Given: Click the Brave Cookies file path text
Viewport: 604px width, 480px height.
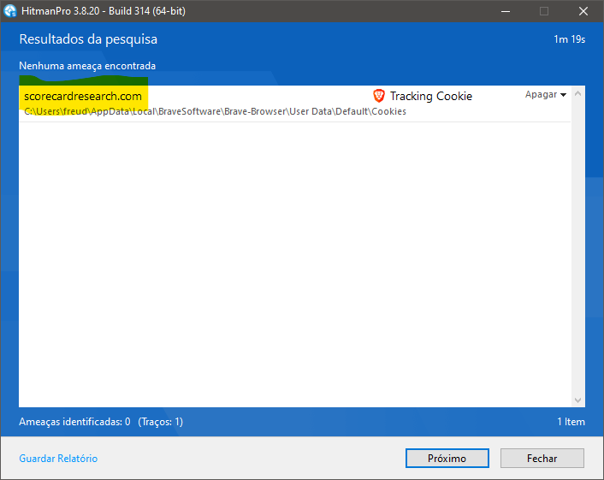Looking at the screenshot, I should (x=215, y=111).
